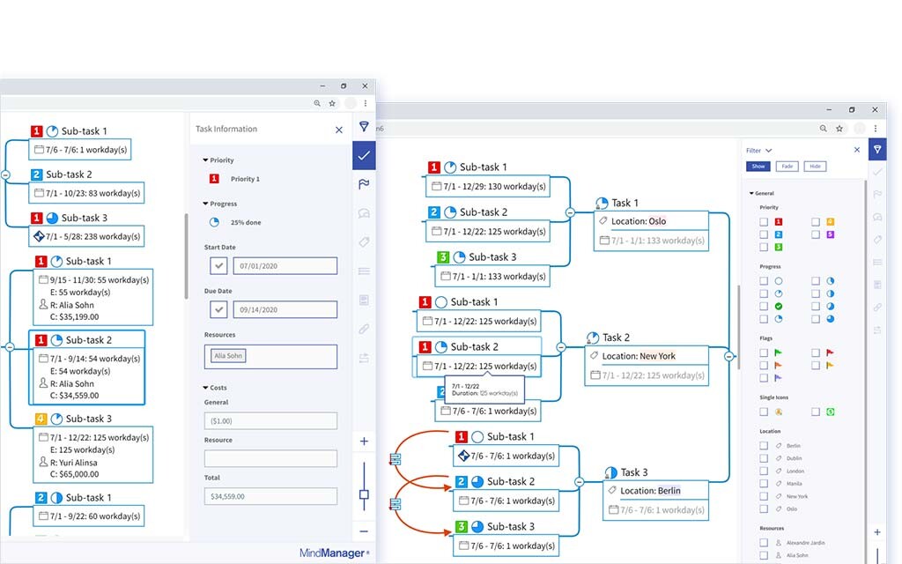Check Priority 1 red filter checkbox
The width and height of the screenshot is (902, 564).
(x=764, y=221)
